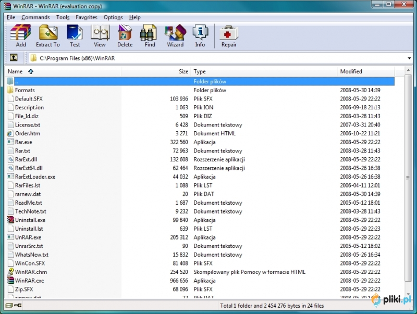Launch the Wizard toolbar icon
Image resolution: width=417 pixels, height=314 pixels.
(x=175, y=32)
